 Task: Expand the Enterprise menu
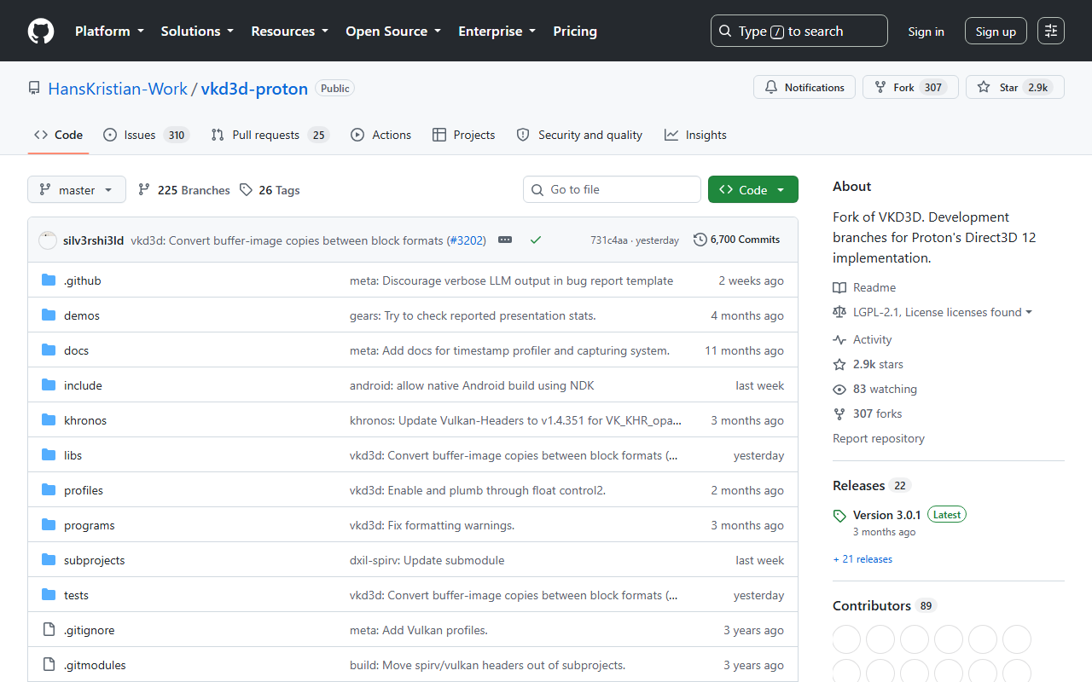click(497, 32)
